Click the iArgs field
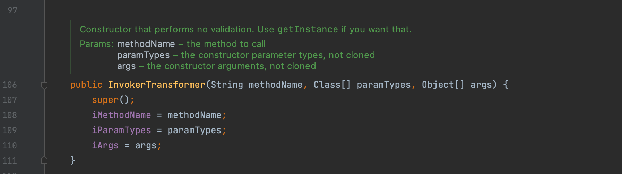 [x=105, y=146]
